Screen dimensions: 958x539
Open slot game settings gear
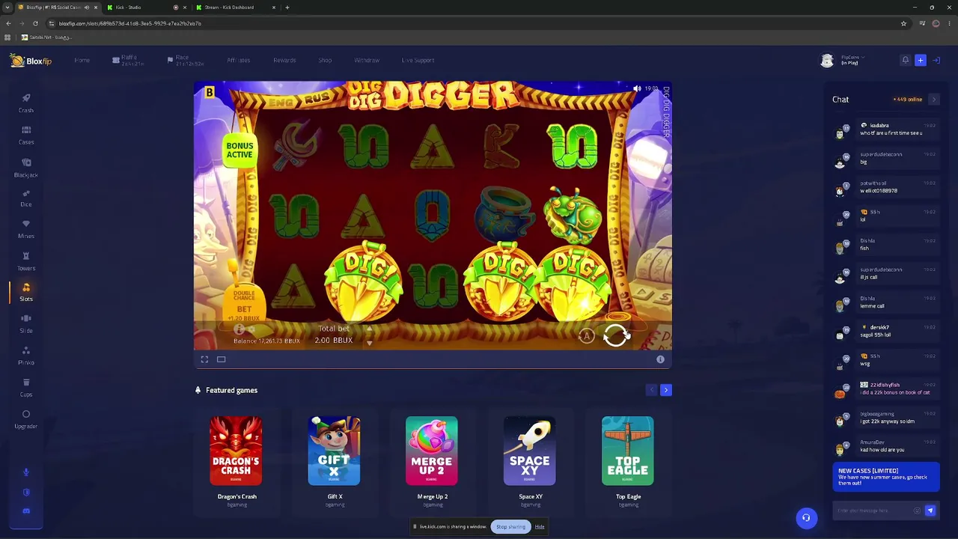click(x=251, y=329)
